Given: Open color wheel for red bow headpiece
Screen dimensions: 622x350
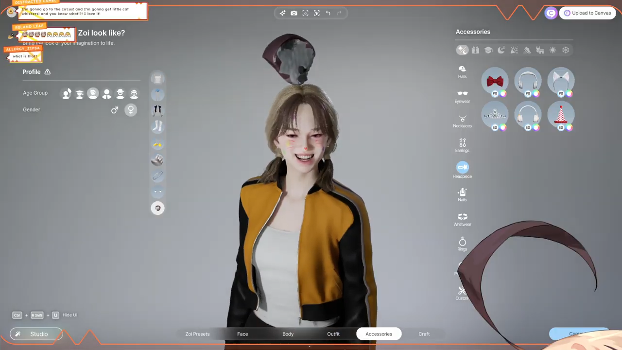Looking at the screenshot, I should [x=503, y=94].
